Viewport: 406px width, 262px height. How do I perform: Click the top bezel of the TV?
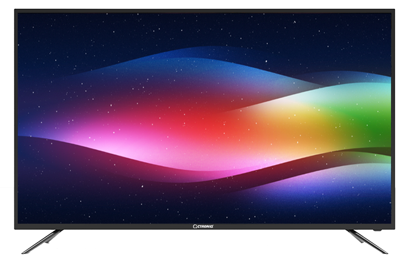click(204, 10)
